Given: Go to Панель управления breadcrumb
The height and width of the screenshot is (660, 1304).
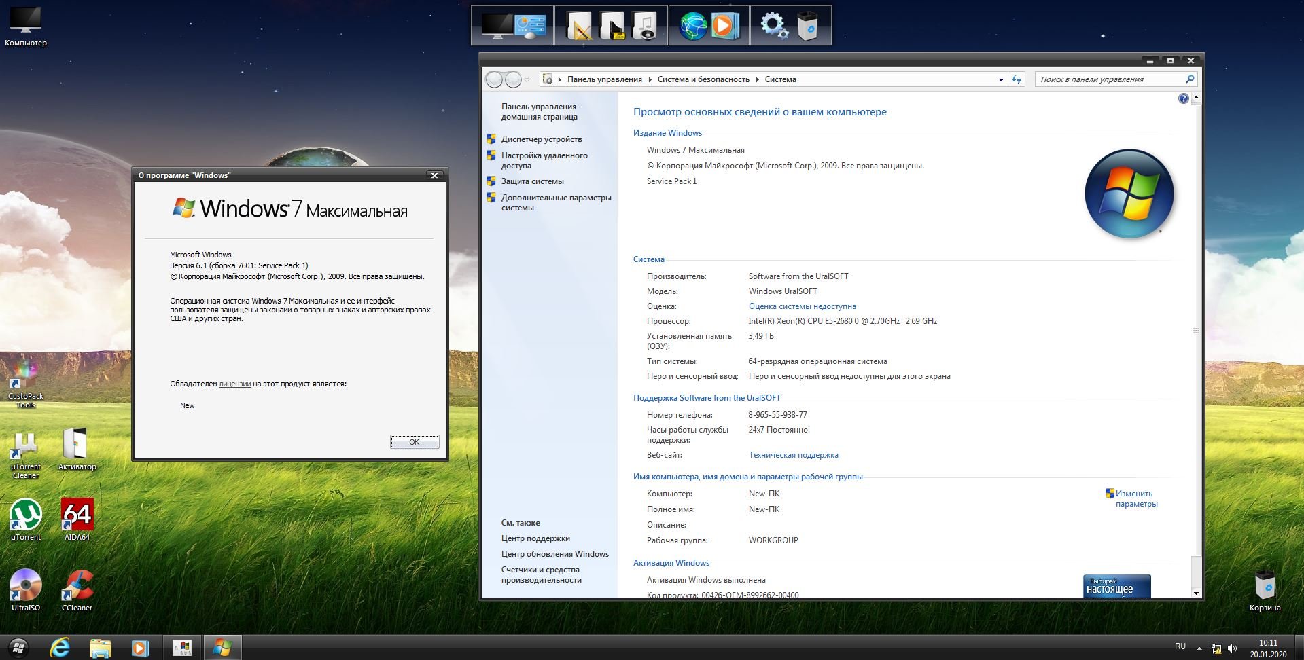Looking at the screenshot, I should (604, 79).
